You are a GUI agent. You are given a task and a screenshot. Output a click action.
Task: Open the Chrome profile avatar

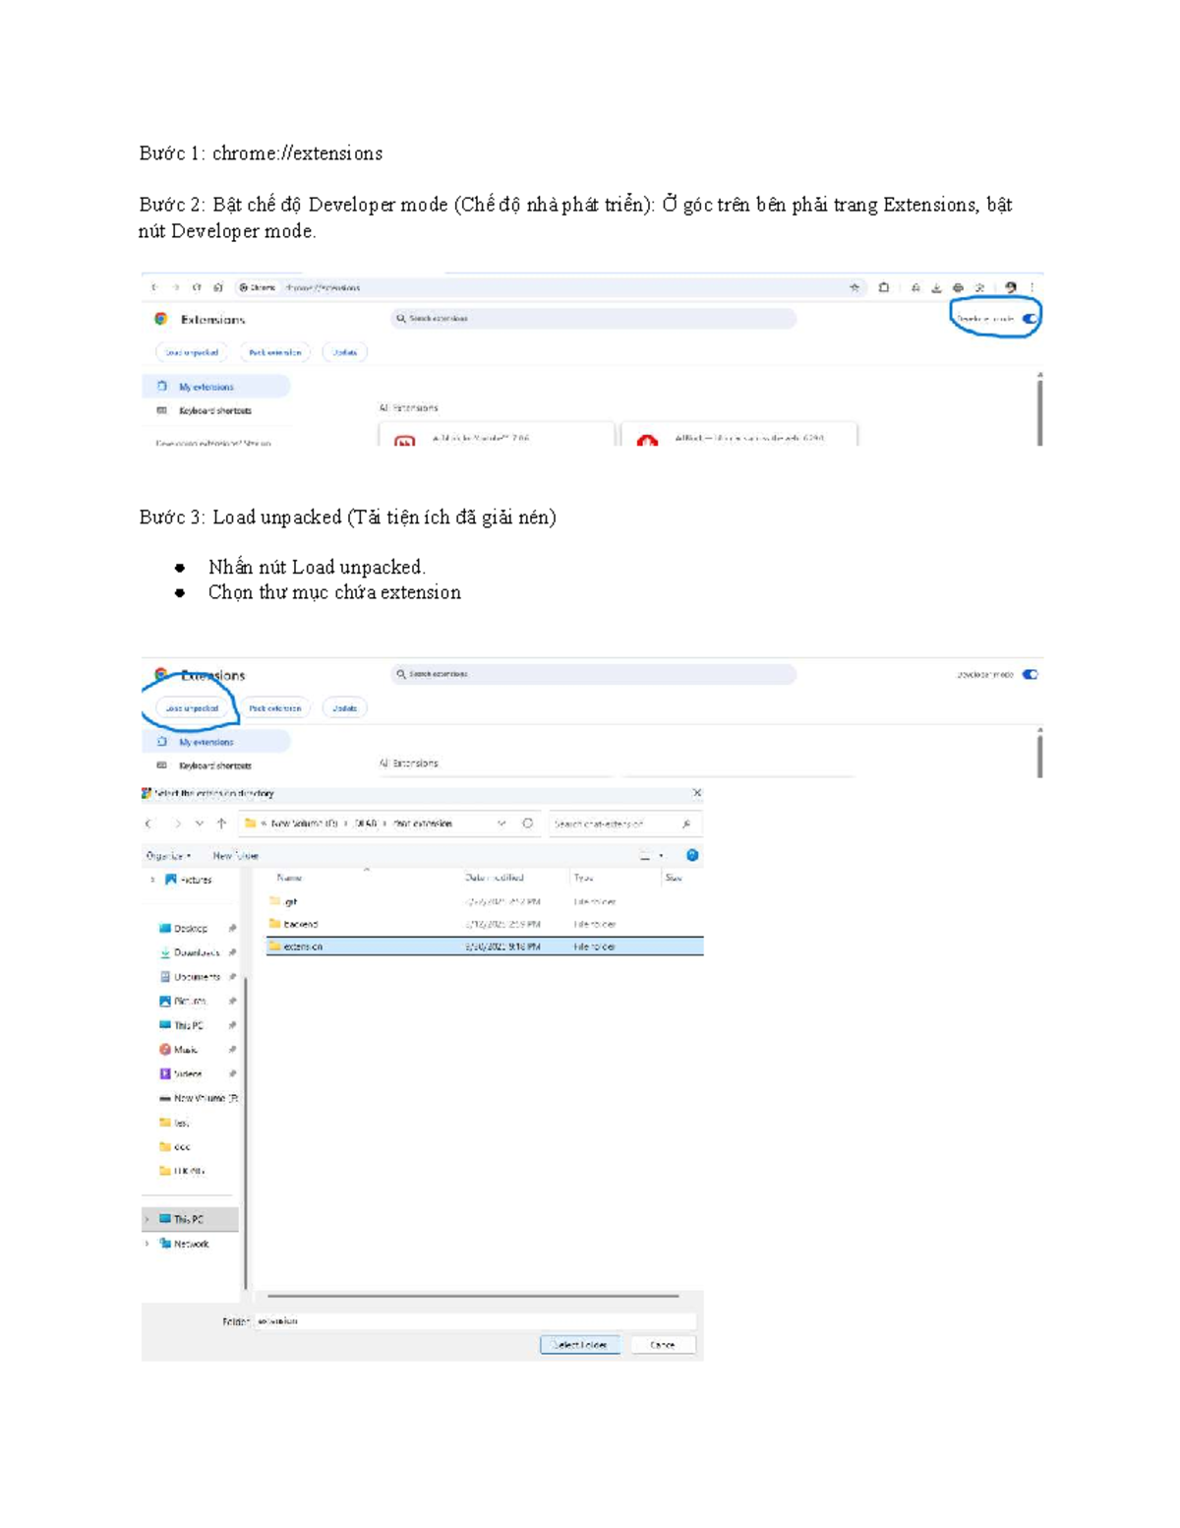1010,287
